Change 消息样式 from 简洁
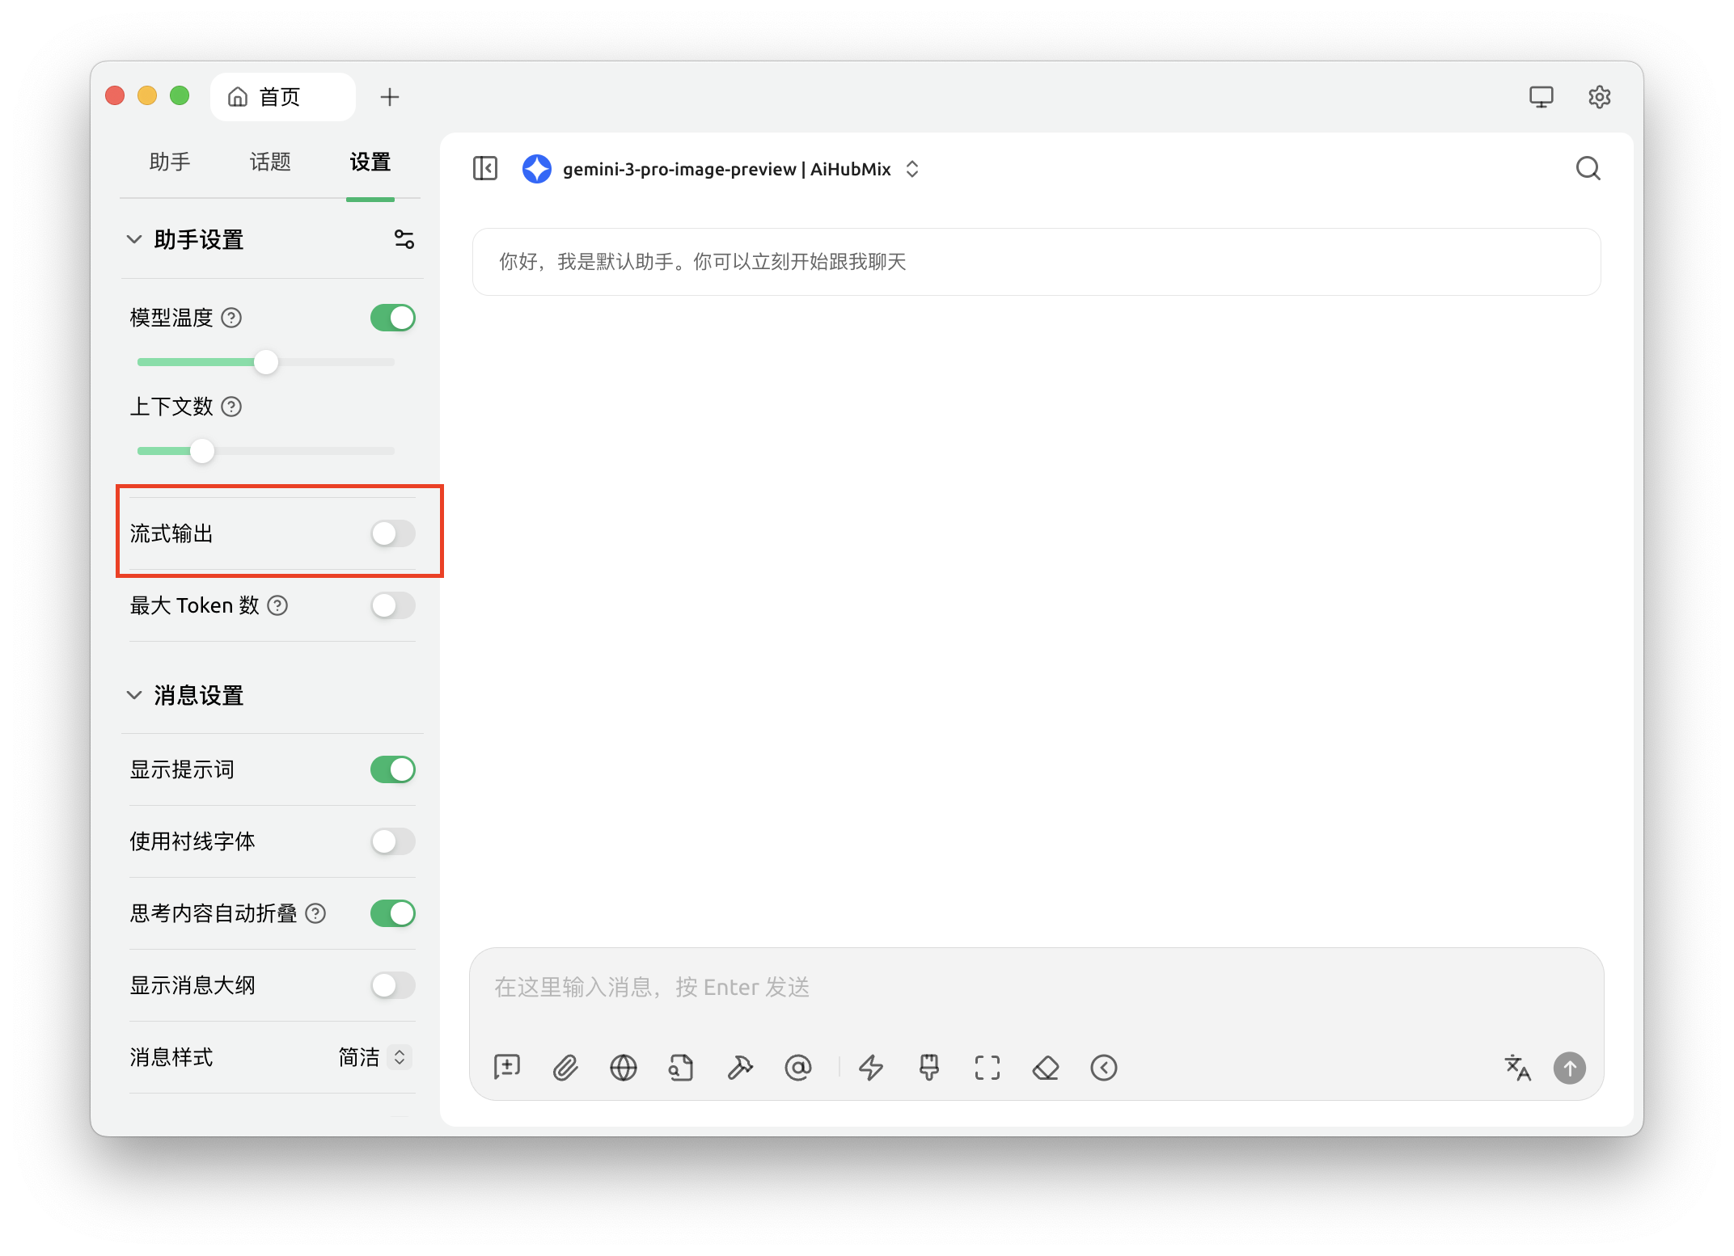1734x1256 pixels. 371,1057
